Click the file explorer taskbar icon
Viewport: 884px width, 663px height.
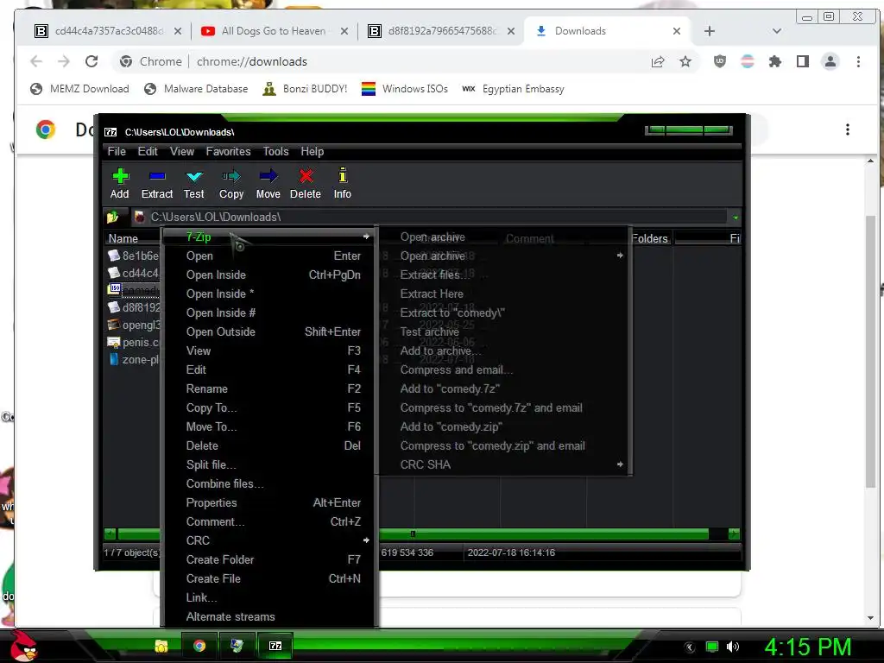click(x=161, y=646)
